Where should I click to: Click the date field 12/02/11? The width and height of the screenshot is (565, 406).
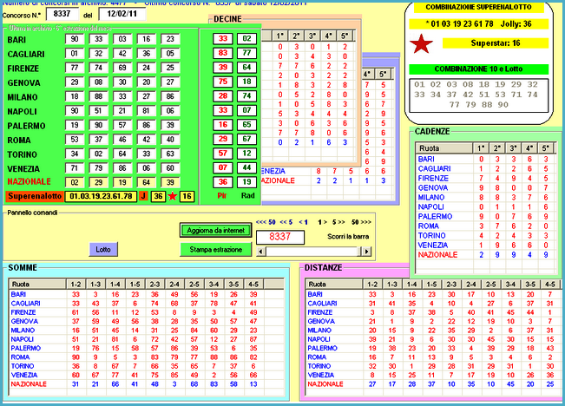coord(122,14)
